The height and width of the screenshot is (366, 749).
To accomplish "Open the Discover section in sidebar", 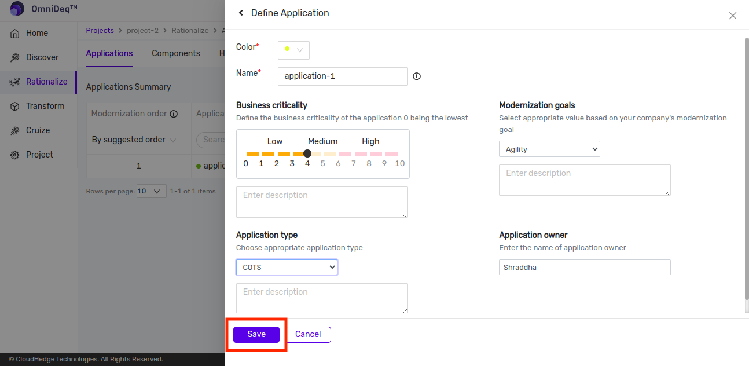I will point(42,57).
